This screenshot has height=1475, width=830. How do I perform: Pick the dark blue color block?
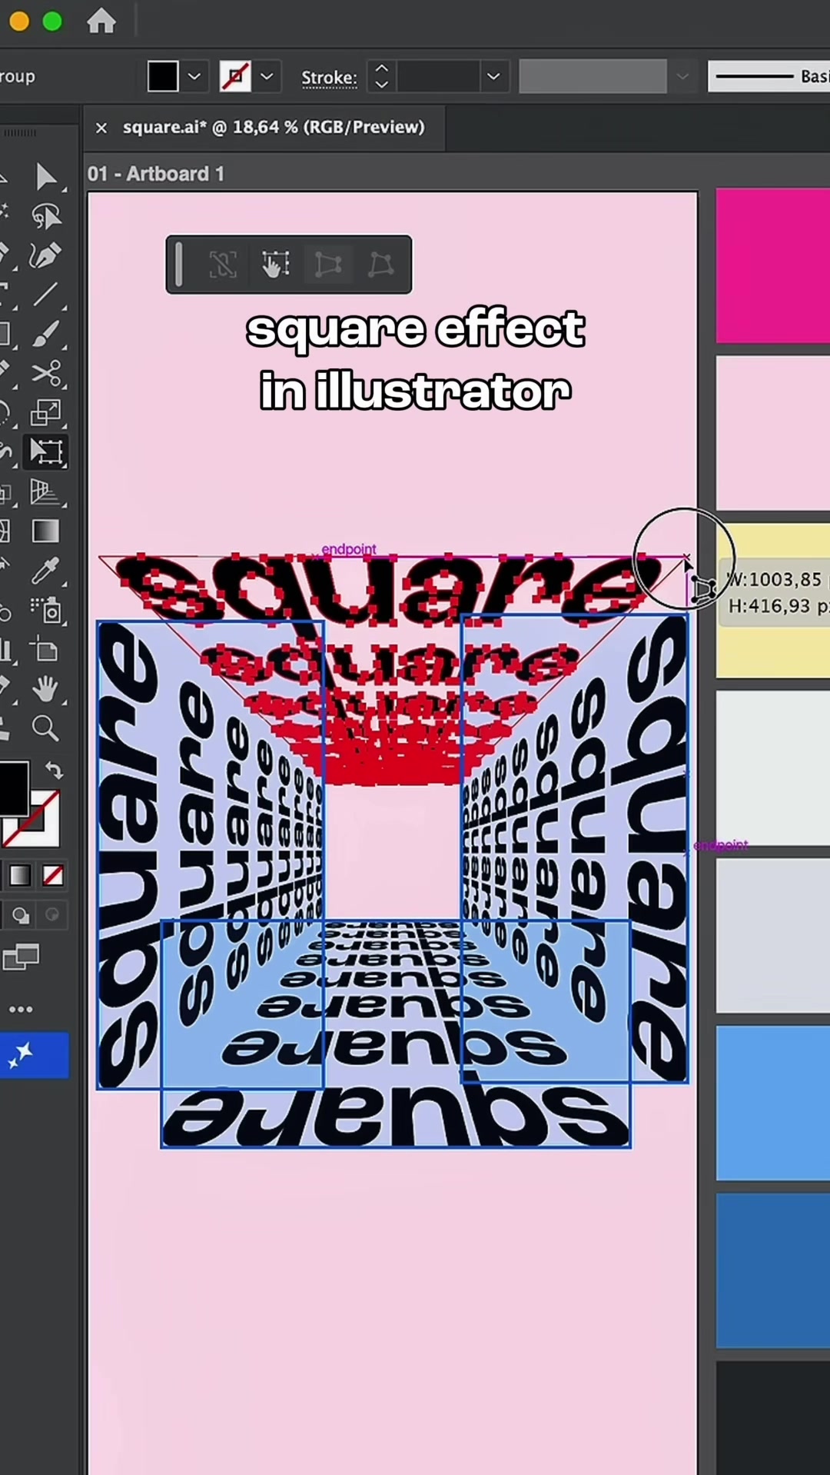(x=773, y=1270)
